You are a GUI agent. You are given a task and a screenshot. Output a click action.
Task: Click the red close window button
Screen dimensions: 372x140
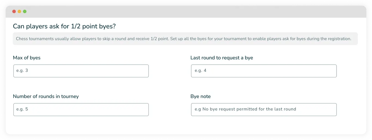14,11
